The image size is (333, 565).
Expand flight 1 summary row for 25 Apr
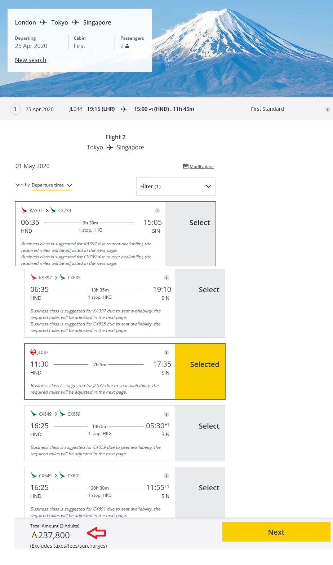(x=15, y=109)
